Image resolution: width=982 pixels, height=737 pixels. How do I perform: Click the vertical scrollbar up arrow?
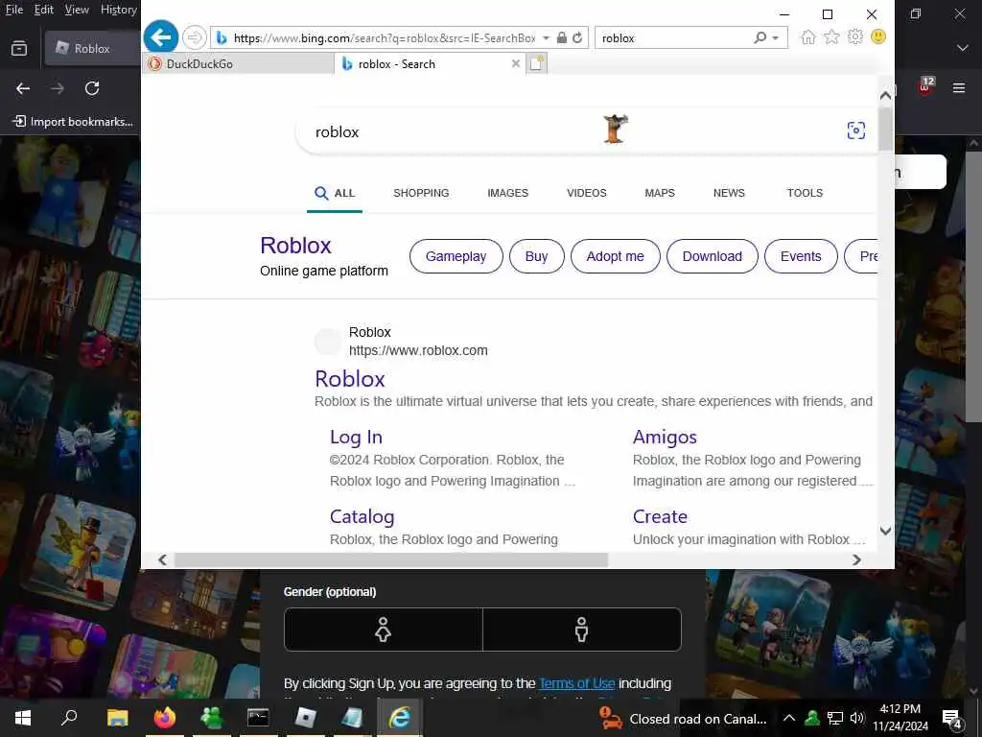click(885, 95)
